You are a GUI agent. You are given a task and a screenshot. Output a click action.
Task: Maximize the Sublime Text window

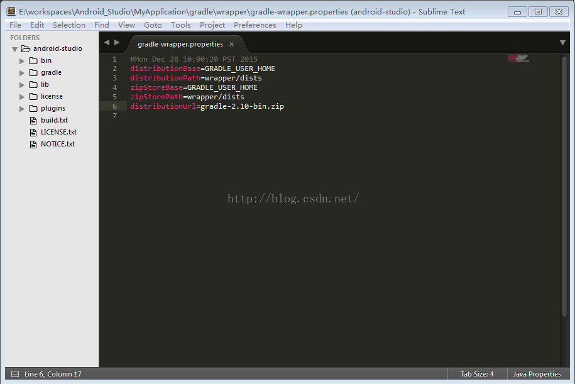click(x=538, y=12)
